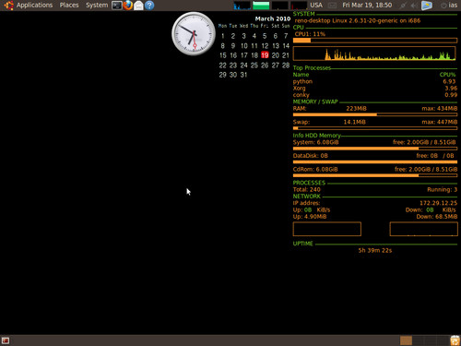
Task: Click the analog clock screenlet
Action: point(194,34)
